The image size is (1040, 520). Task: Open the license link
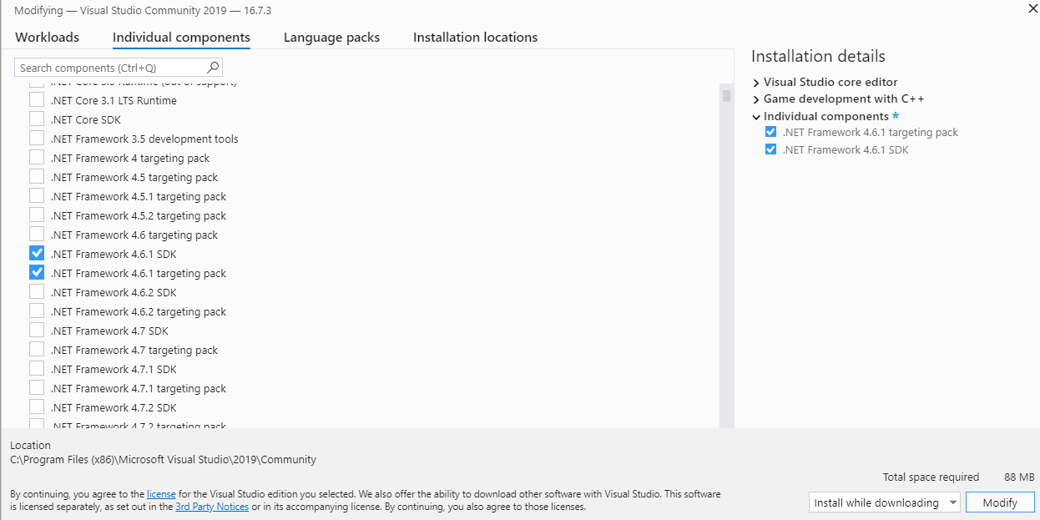(x=161, y=494)
